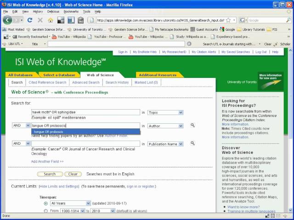
Task: Open the My Saved Searches link
Action: [236, 52]
